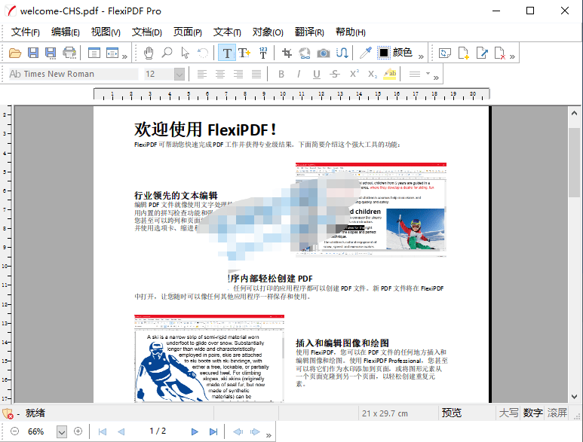Zoom in with the plus circle button

[78, 431]
